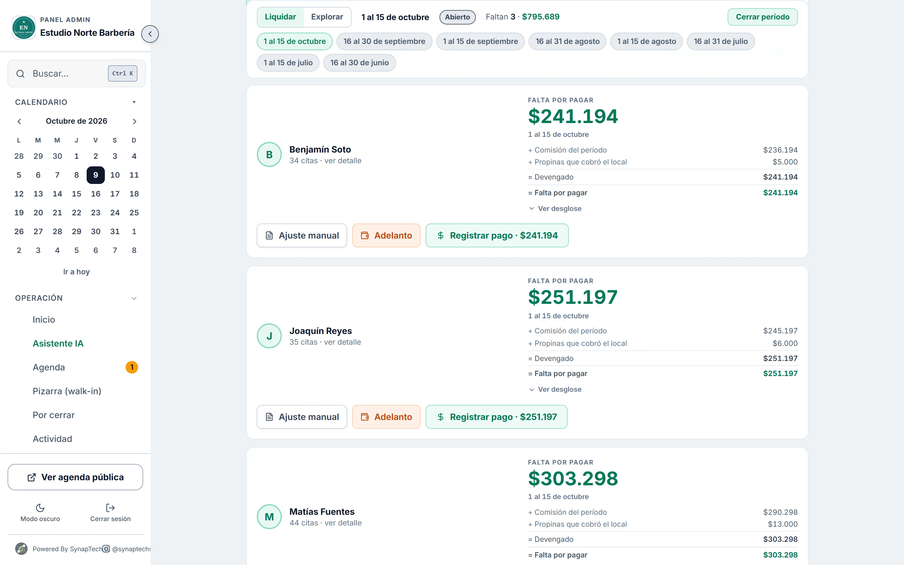The image size is (904, 565).
Task: Open Actividad menu item
Action: coord(52,439)
